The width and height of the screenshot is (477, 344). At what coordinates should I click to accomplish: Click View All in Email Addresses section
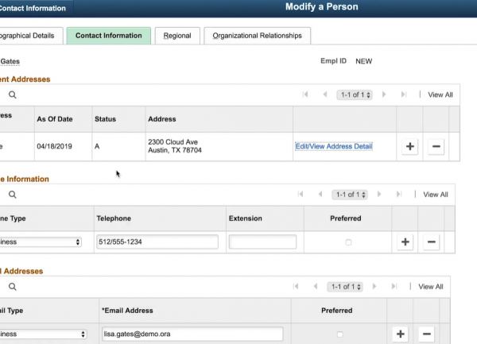(x=430, y=287)
